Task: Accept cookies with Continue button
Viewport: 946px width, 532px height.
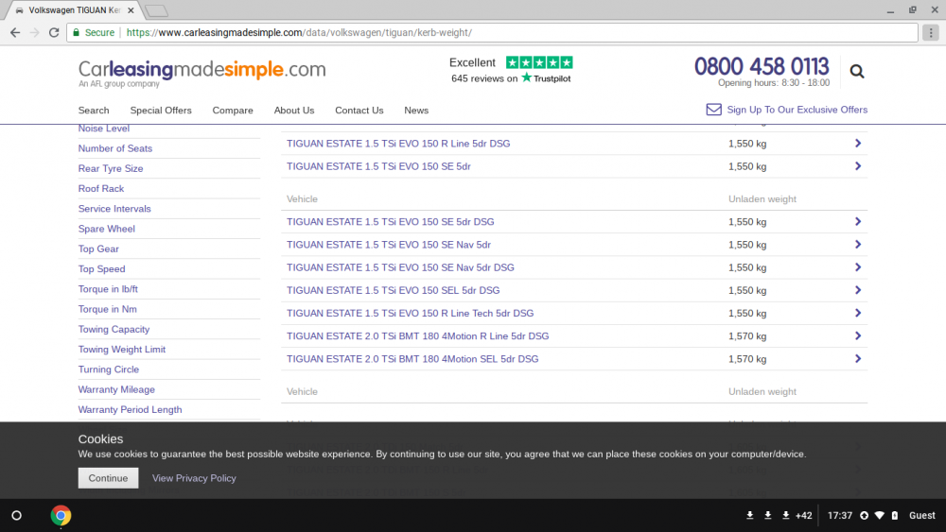Action: (108, 478)
